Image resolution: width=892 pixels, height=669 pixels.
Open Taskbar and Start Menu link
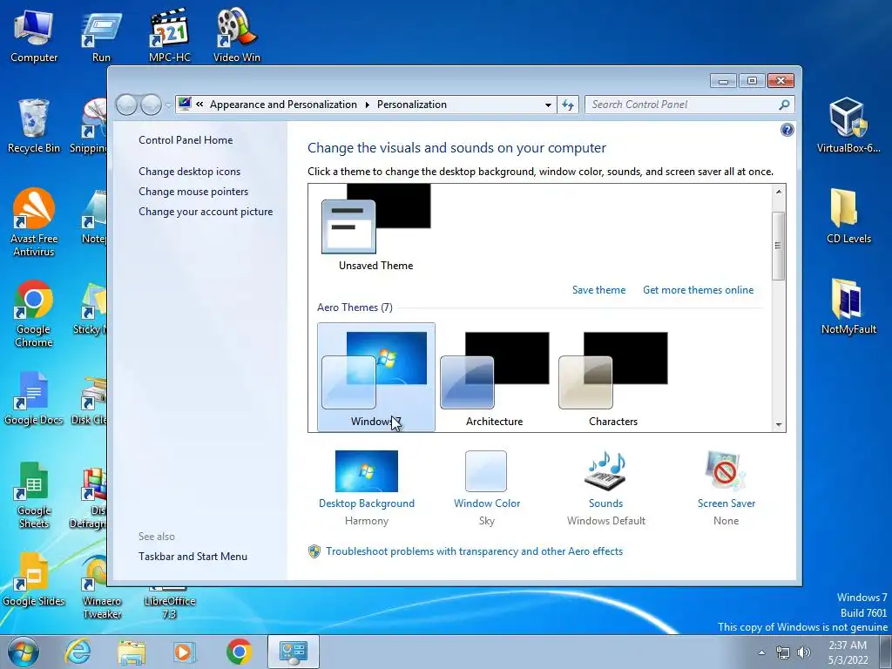click(193, 557)
